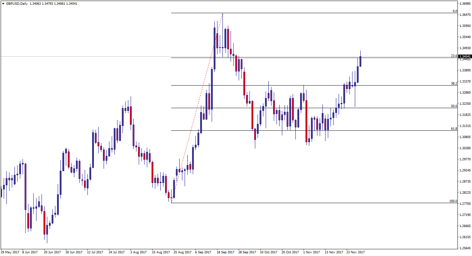Screen dimensions: 472x256
Task: Click the 1.36985 price axis value
Action: [x=465, y=4]
